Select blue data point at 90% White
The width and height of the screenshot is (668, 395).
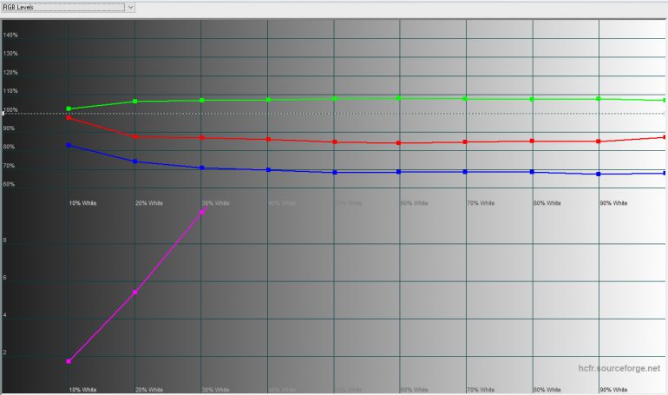[599, 174]
